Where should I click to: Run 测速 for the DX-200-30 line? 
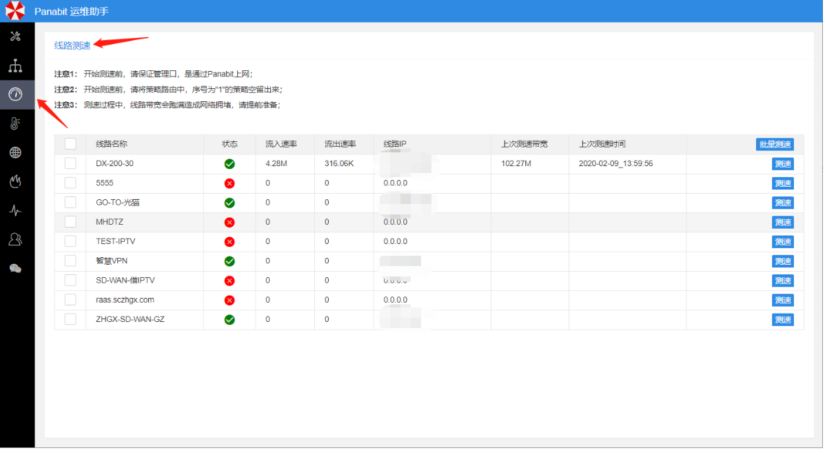782,164
